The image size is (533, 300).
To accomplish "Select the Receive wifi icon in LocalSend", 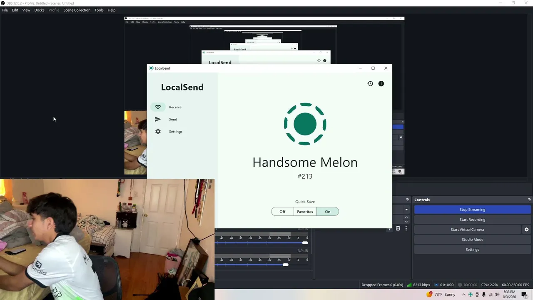I will point(158,107).
